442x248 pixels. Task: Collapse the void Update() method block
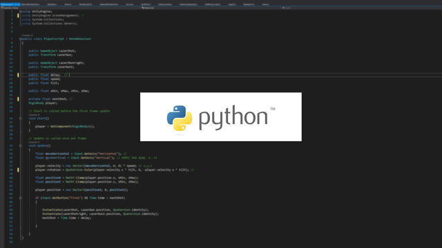click(20, 145)
